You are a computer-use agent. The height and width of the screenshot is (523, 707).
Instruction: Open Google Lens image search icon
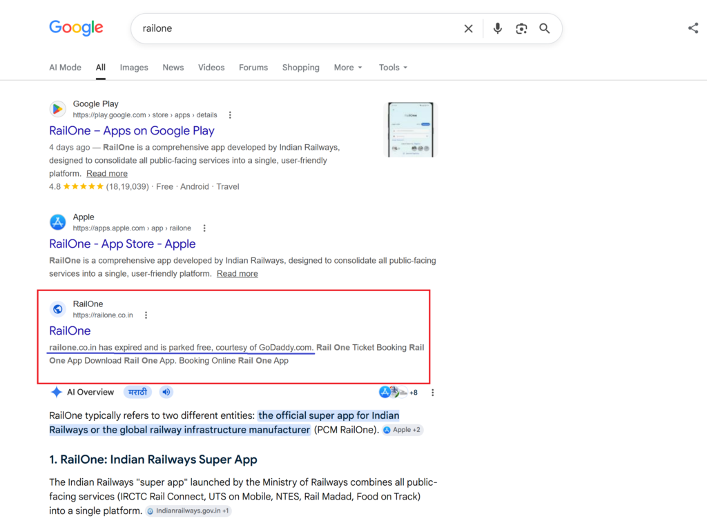(x=521, y=29)
